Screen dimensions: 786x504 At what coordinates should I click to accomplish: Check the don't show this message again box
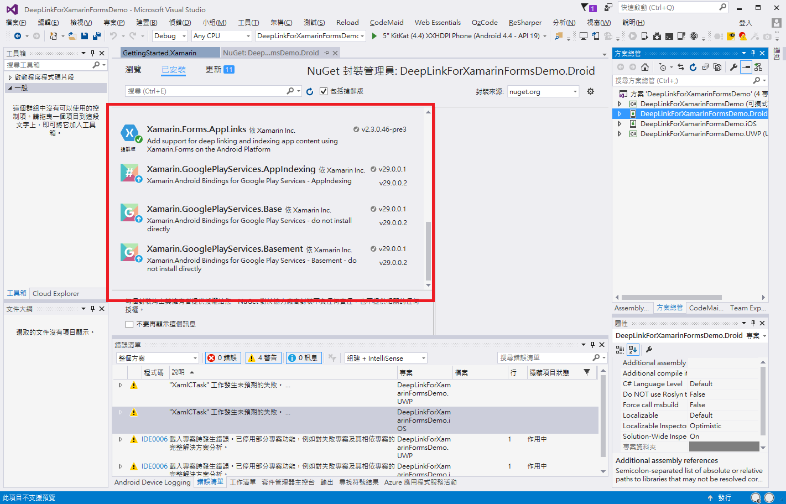(x=129, y=324)
